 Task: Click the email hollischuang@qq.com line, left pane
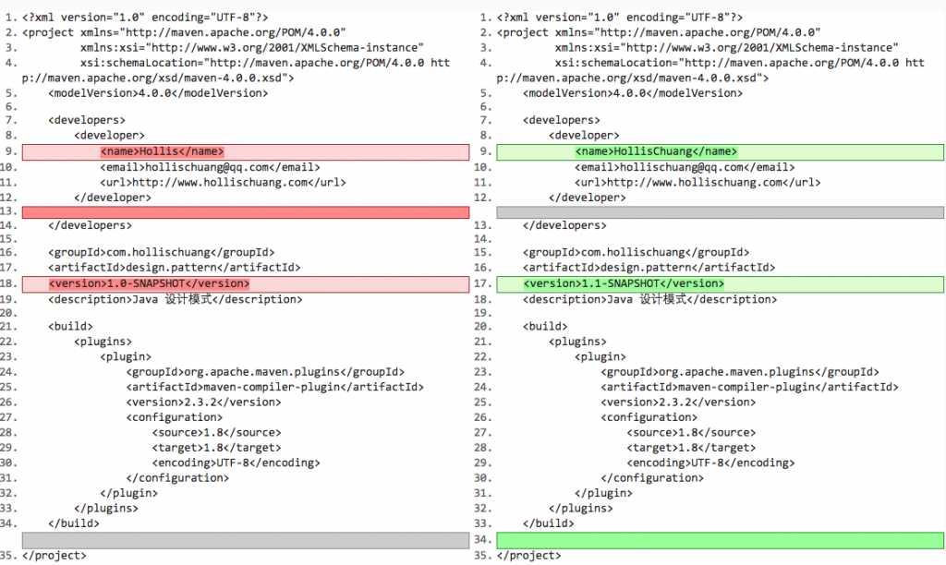tap(210, 168)
